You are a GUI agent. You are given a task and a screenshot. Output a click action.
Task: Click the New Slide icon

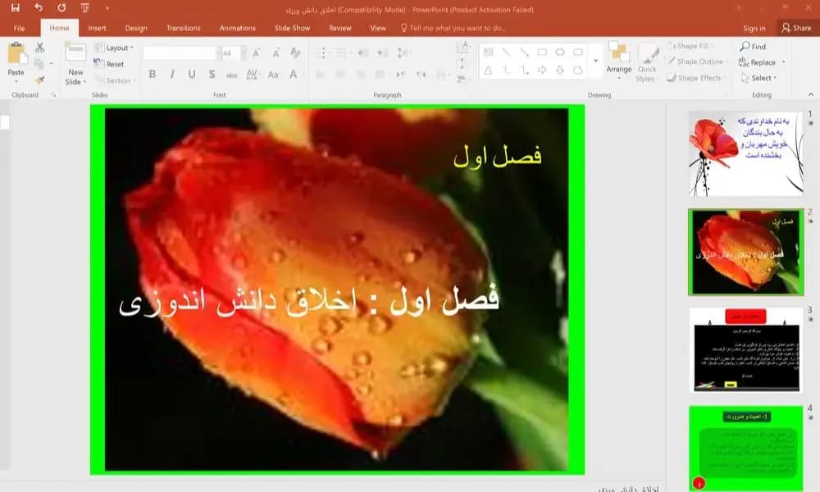tap(75, 52)
